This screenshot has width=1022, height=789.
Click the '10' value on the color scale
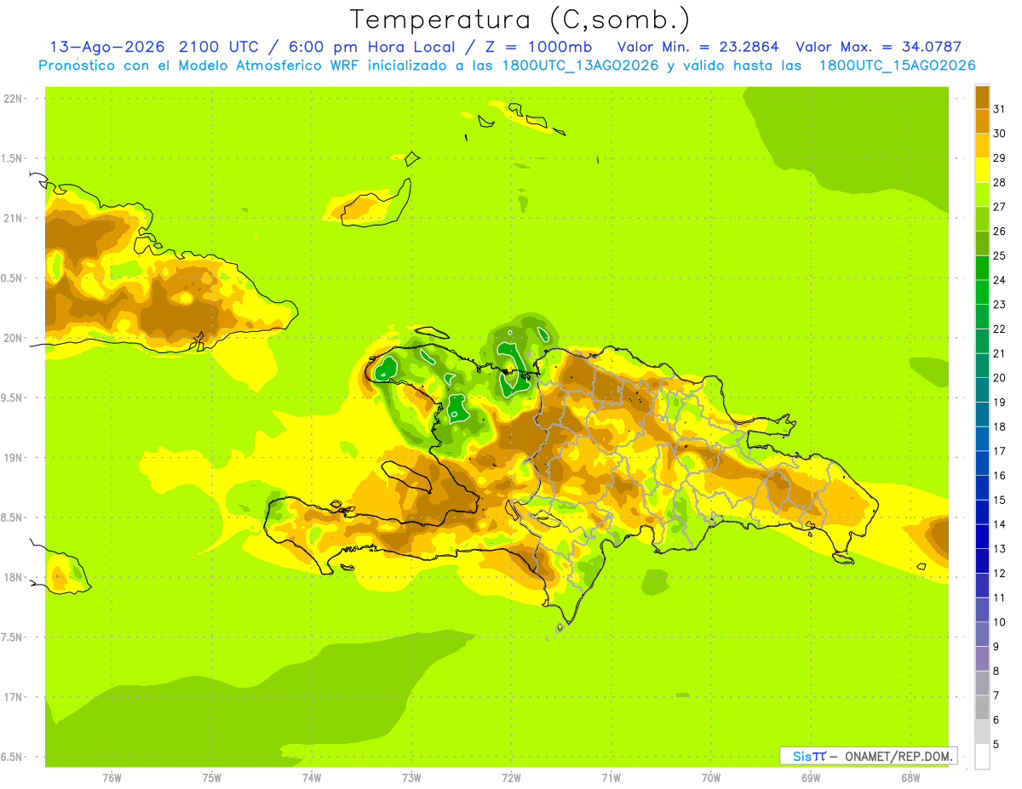[x=999, y=622]
